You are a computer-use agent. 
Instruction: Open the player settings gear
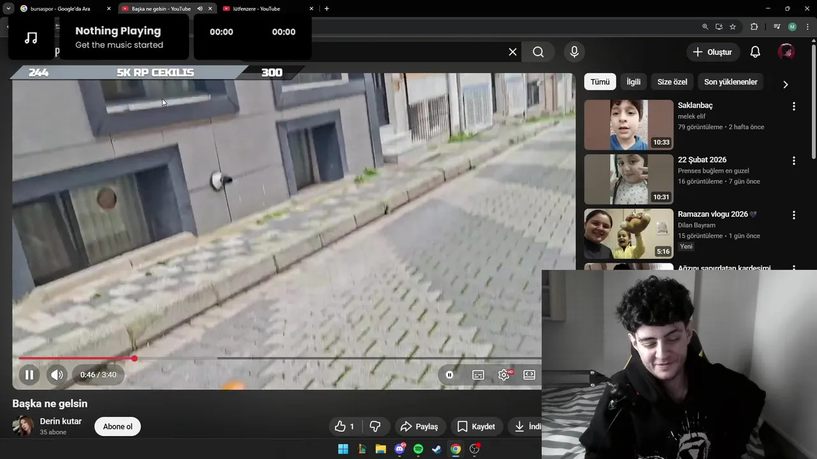(504, 375)
